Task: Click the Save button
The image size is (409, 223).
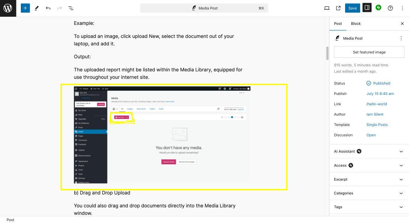Action: tap(352, 8)
